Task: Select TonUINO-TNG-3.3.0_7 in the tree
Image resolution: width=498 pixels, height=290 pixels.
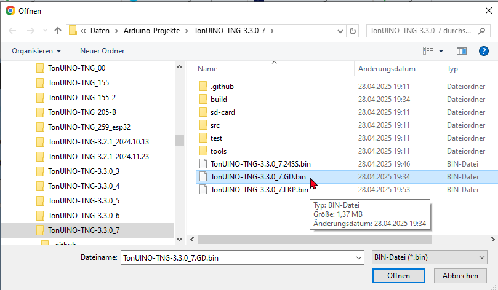Action: 84,230
